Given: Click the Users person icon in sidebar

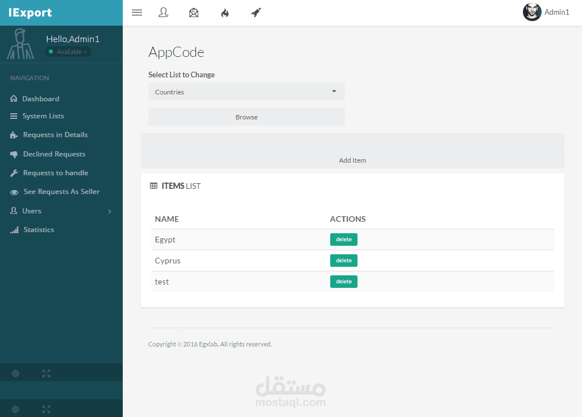Looking at the screenshot, I should click(x=14, y=210).
